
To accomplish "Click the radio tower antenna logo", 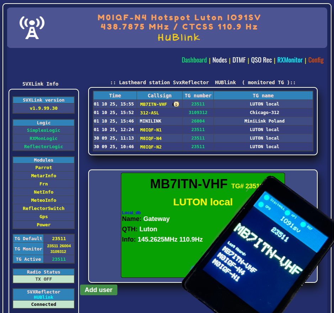I will [32, 27].
